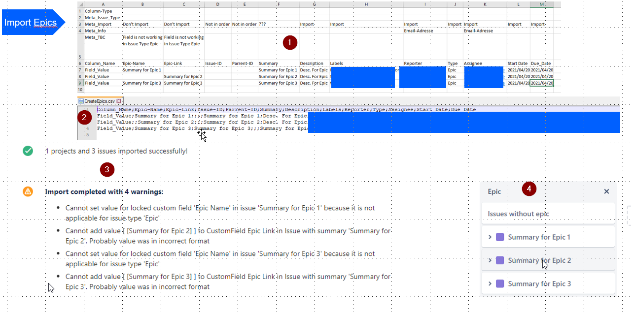This screenshot has height=315, width=632.
Task: Select the 'Parrent-ID' cell
Action: (x=245, y=63)
